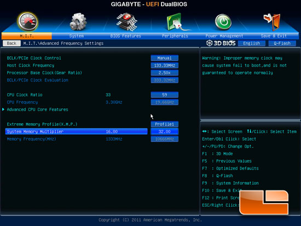301x226 pixels.
Task: Change the language with English button
Action: pyautogui.click(x=252, y=43)
